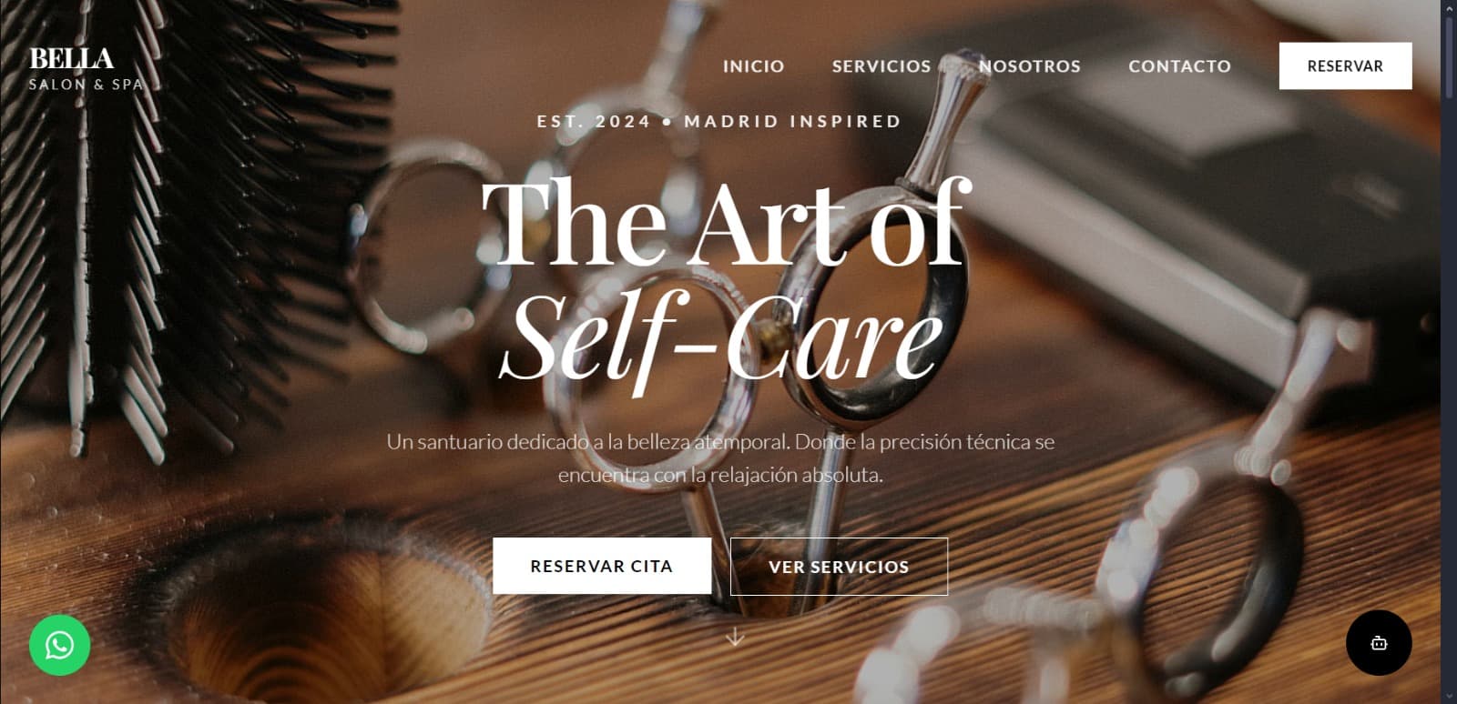Viewport: 1457px width, 704px height.
Task: Click the BELLA logo text
Action: (x=71, y=58)
